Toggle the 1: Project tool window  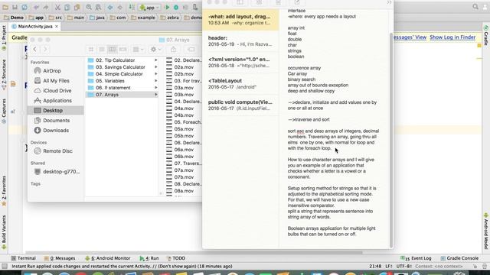(x=4, y=37)
